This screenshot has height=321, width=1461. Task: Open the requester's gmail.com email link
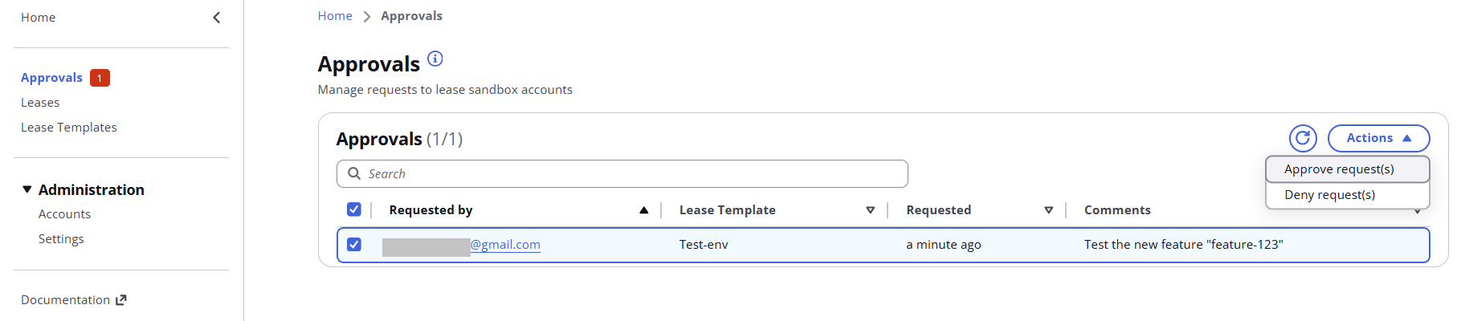(504, 245)
